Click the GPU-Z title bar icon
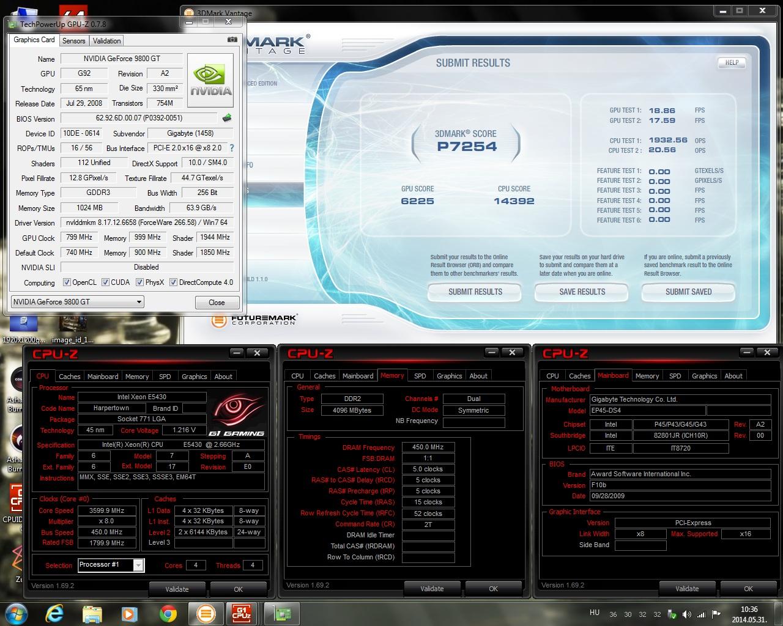The height and width of the screenshot is (626, 783). (x=12, y=24)
